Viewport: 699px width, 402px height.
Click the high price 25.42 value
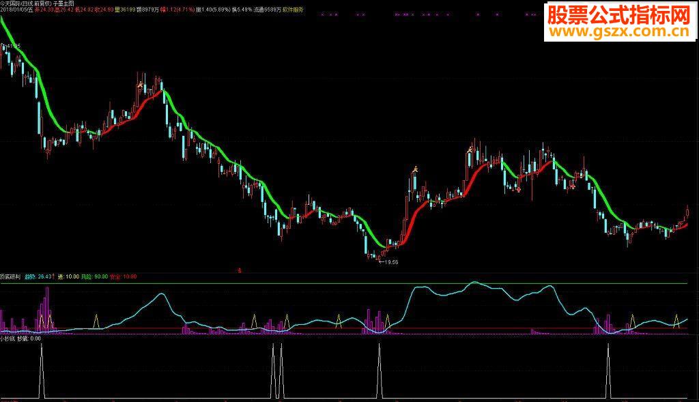click(64, 10)
